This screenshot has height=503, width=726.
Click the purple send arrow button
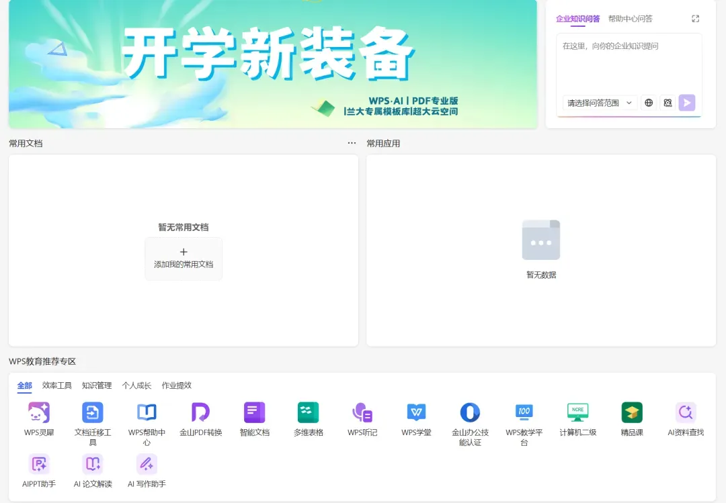click(x=687, y=103)
